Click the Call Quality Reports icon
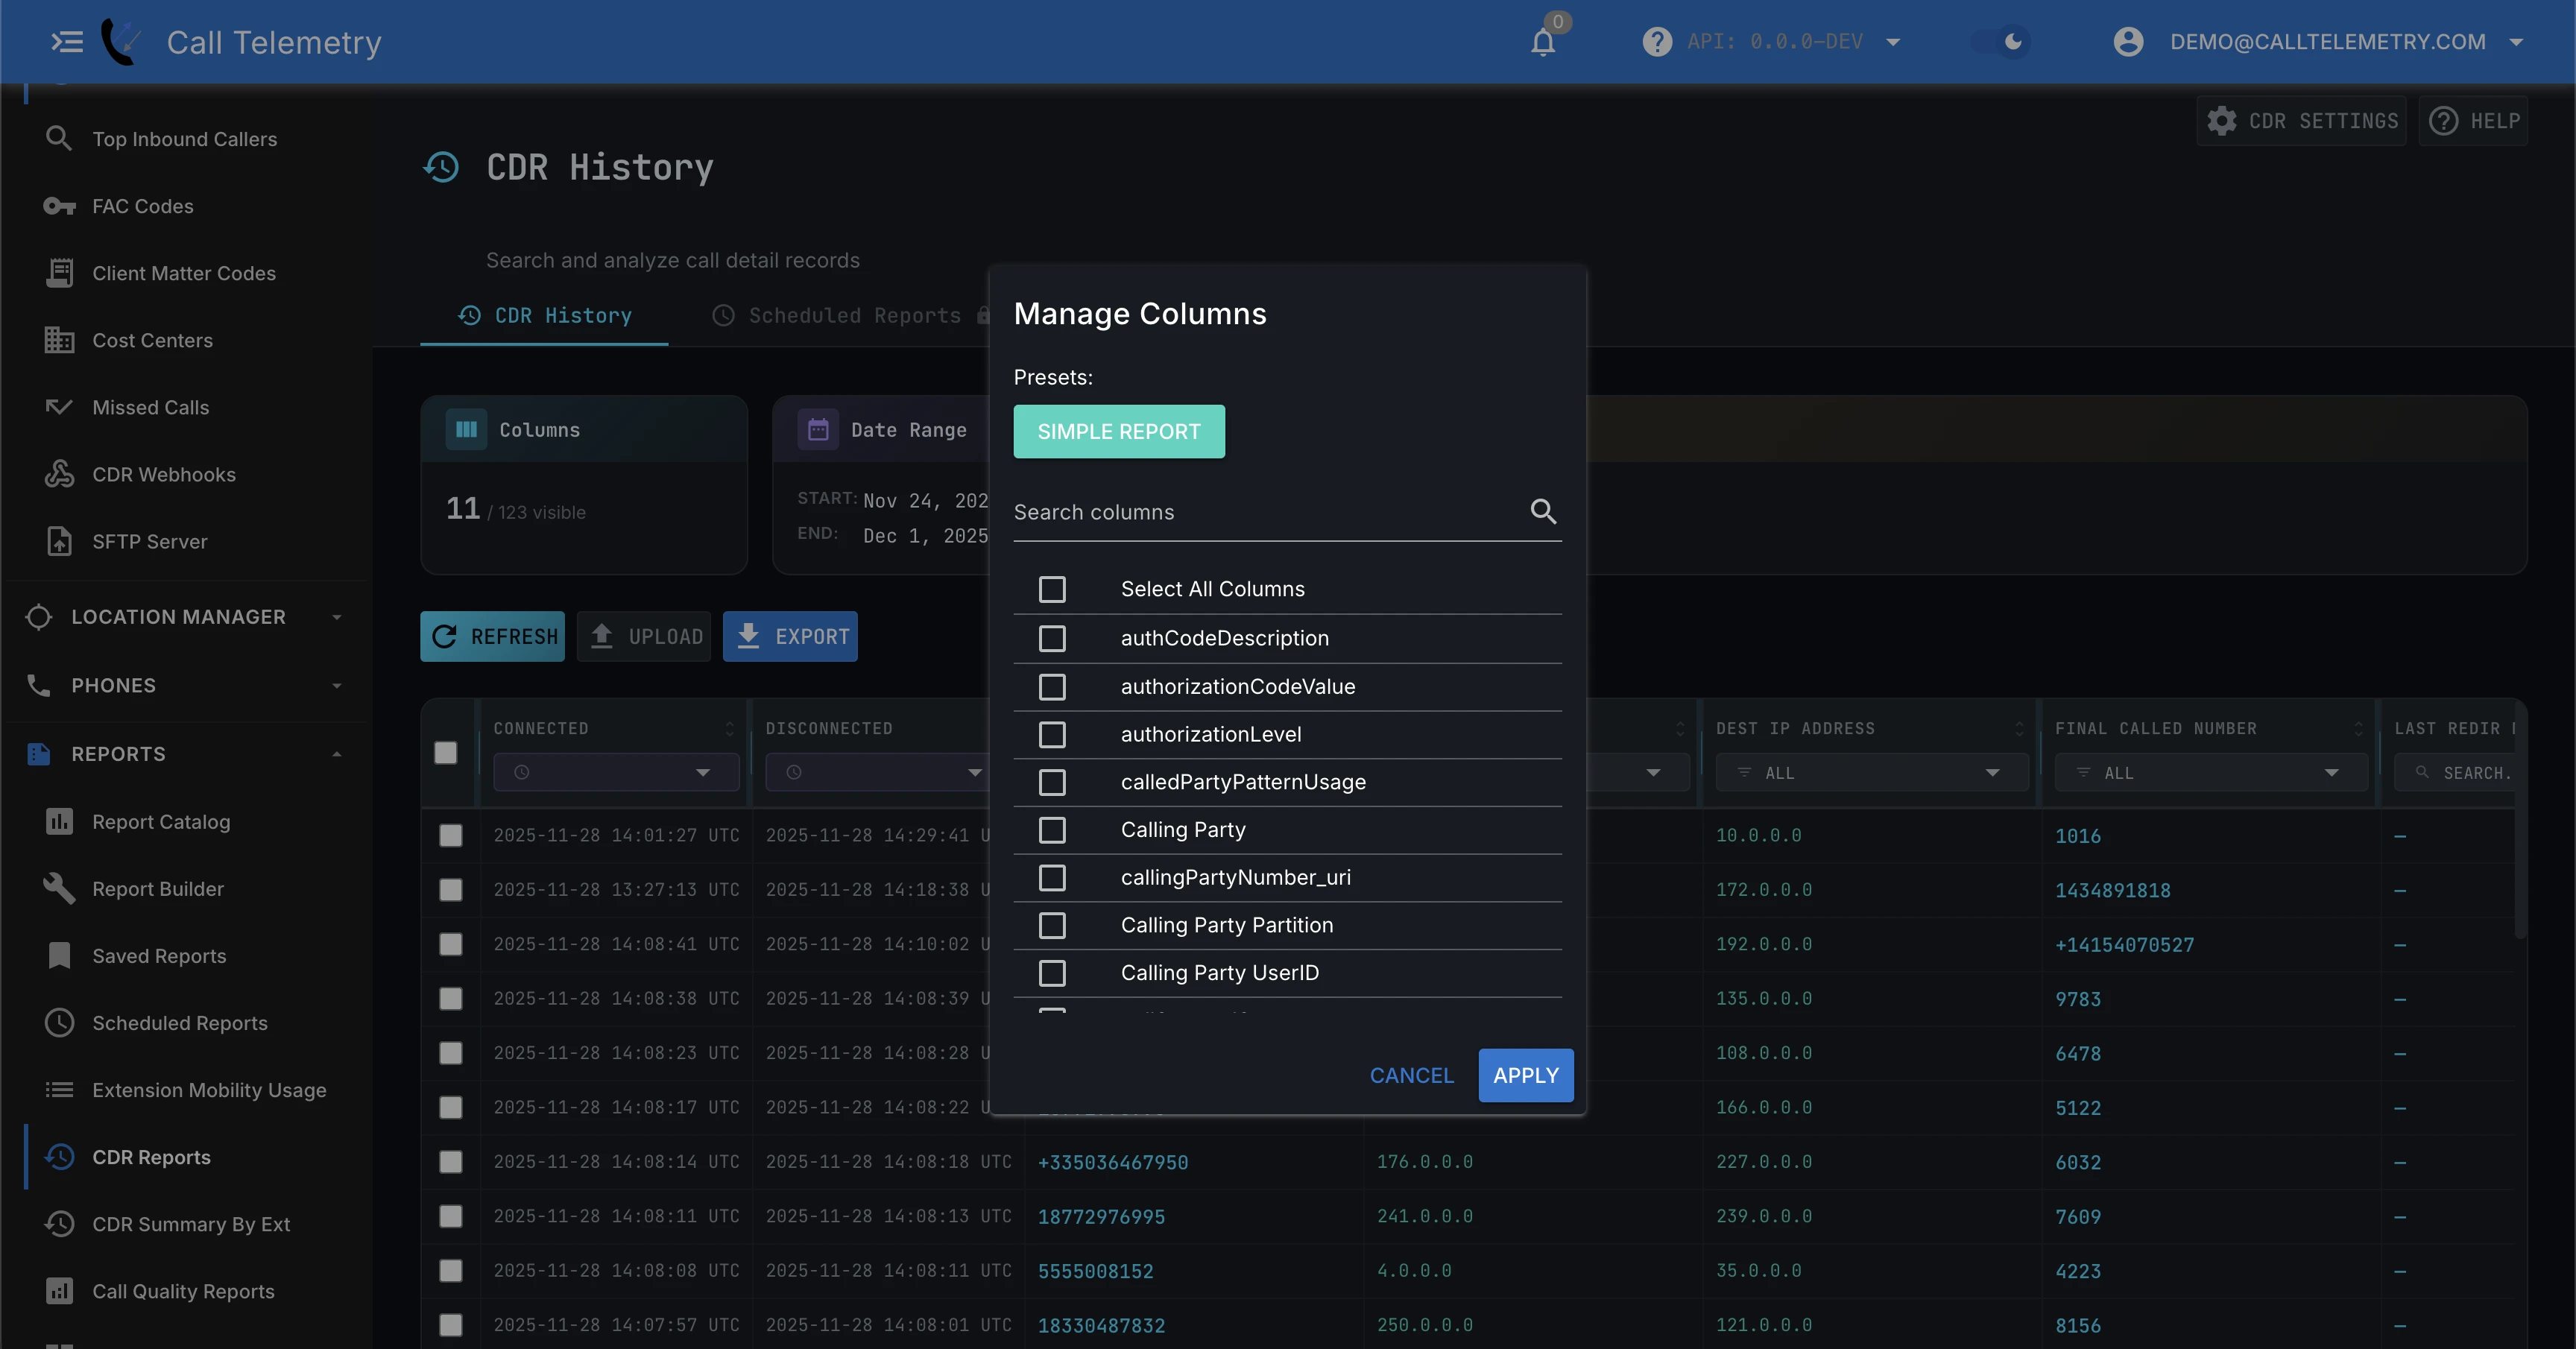 [x=59, y=1291]
